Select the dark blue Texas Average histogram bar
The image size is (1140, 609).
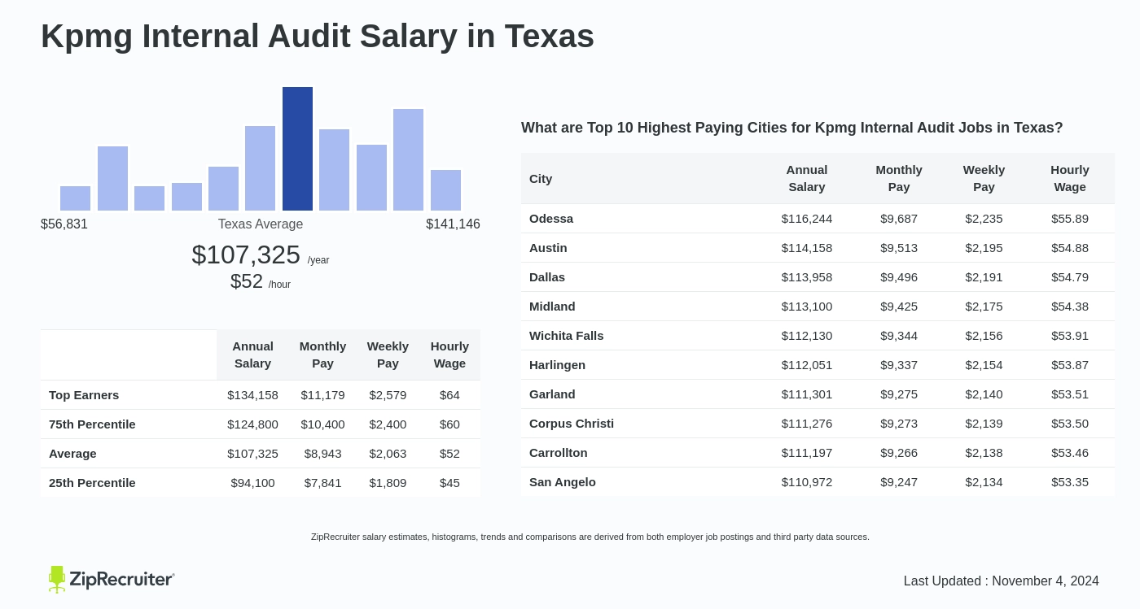tap(297, 149)
